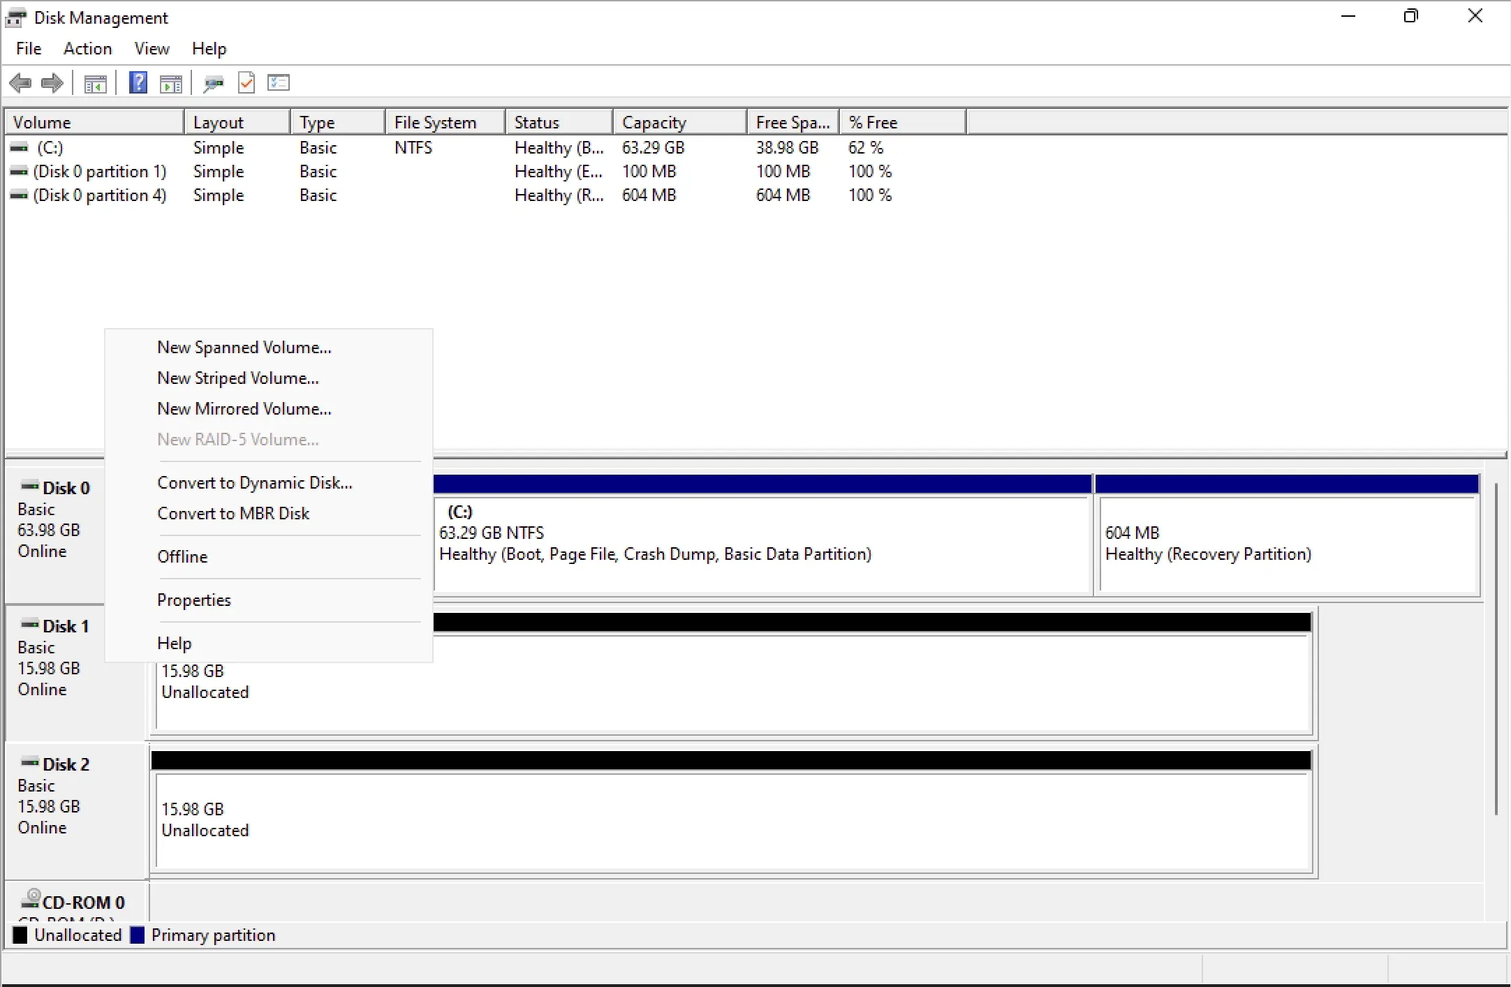This screenshot has width=1511, height=987.
Task: Click the Forward navigation arrow toolbar icon
Action: 52,82
